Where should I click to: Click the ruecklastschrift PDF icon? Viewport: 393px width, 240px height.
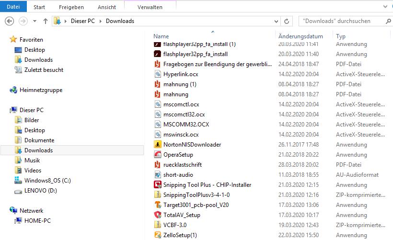pyautogui.click(x=157, y=165)
